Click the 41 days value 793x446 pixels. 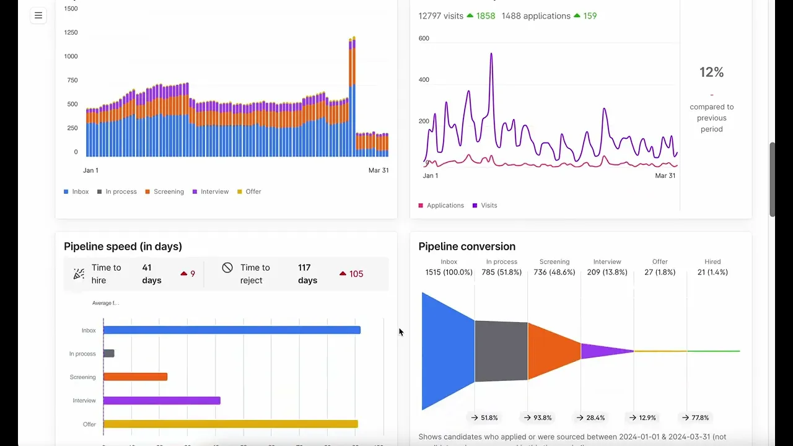(x=152, y=274)
